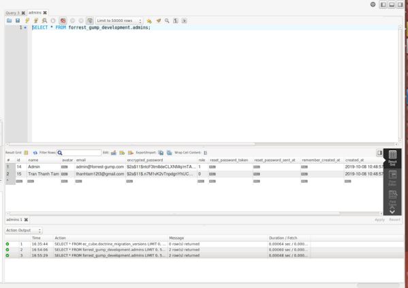Delete selected rows (last Edit icon)
408x288 pixels.
(131, 153)
